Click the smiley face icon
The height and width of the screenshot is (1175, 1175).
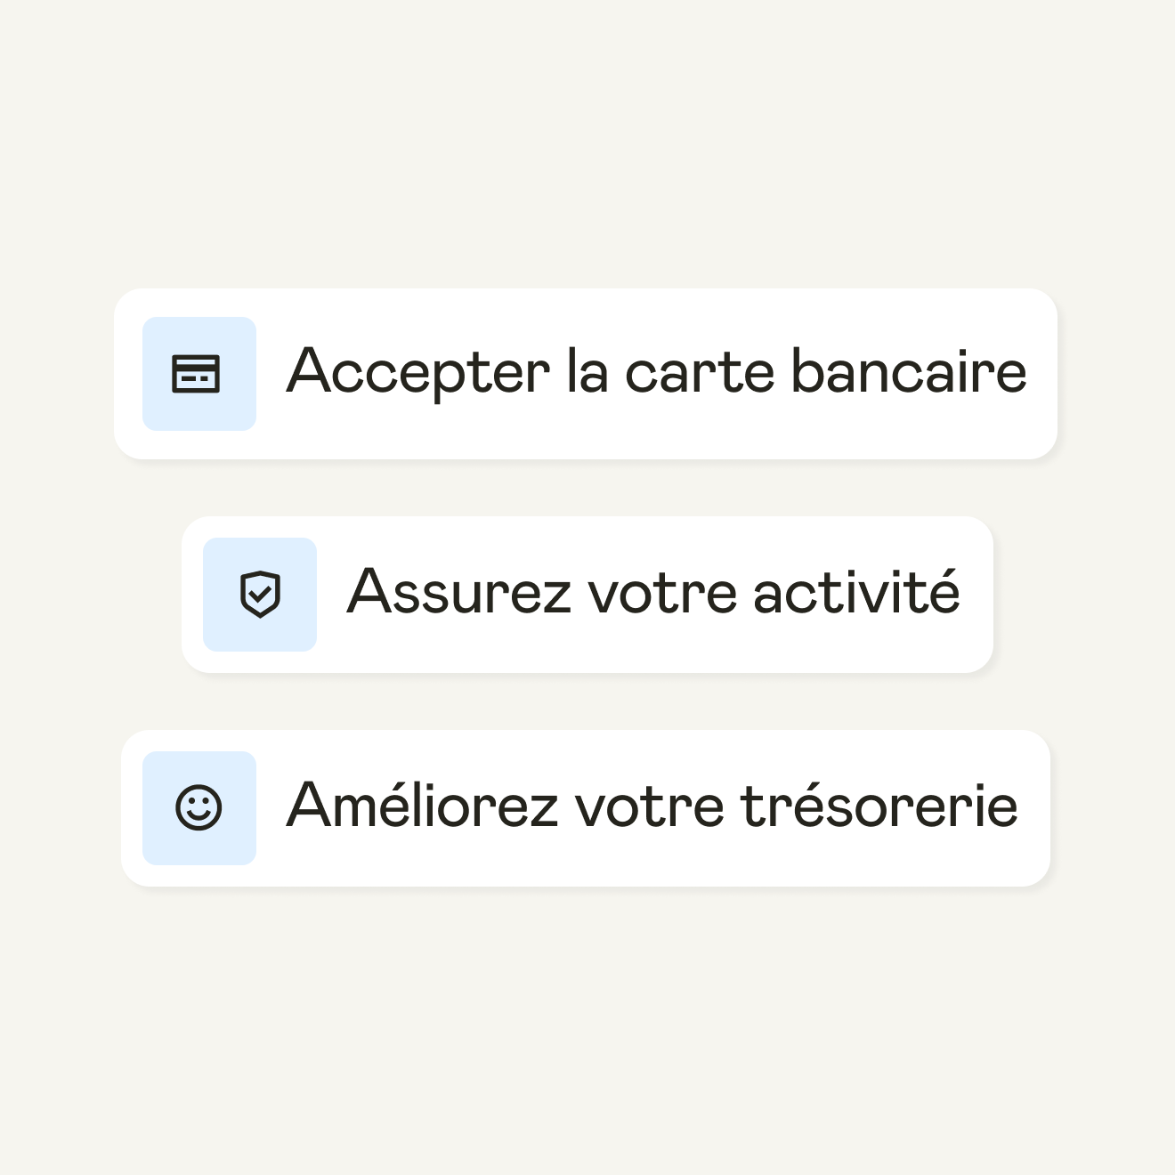(199, 808)
